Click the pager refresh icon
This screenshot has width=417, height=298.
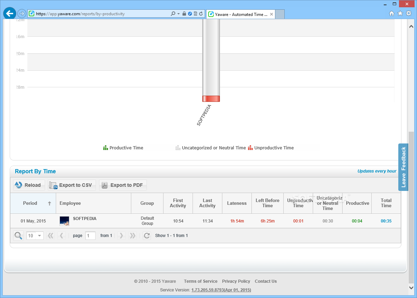(x=147, y=236)
